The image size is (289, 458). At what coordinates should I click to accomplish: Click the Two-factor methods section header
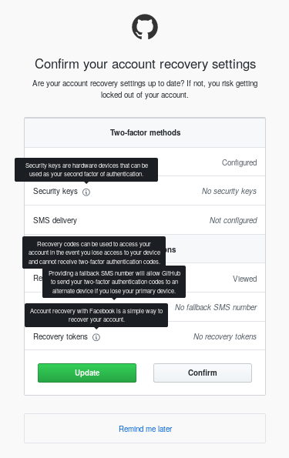tap(145, 132)
